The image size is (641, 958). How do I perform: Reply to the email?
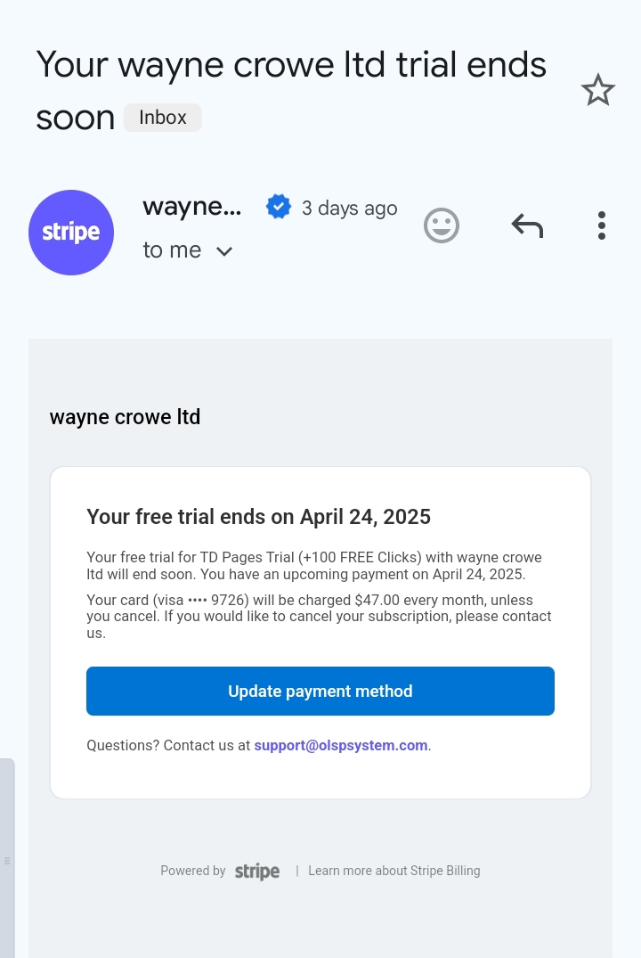527,225
